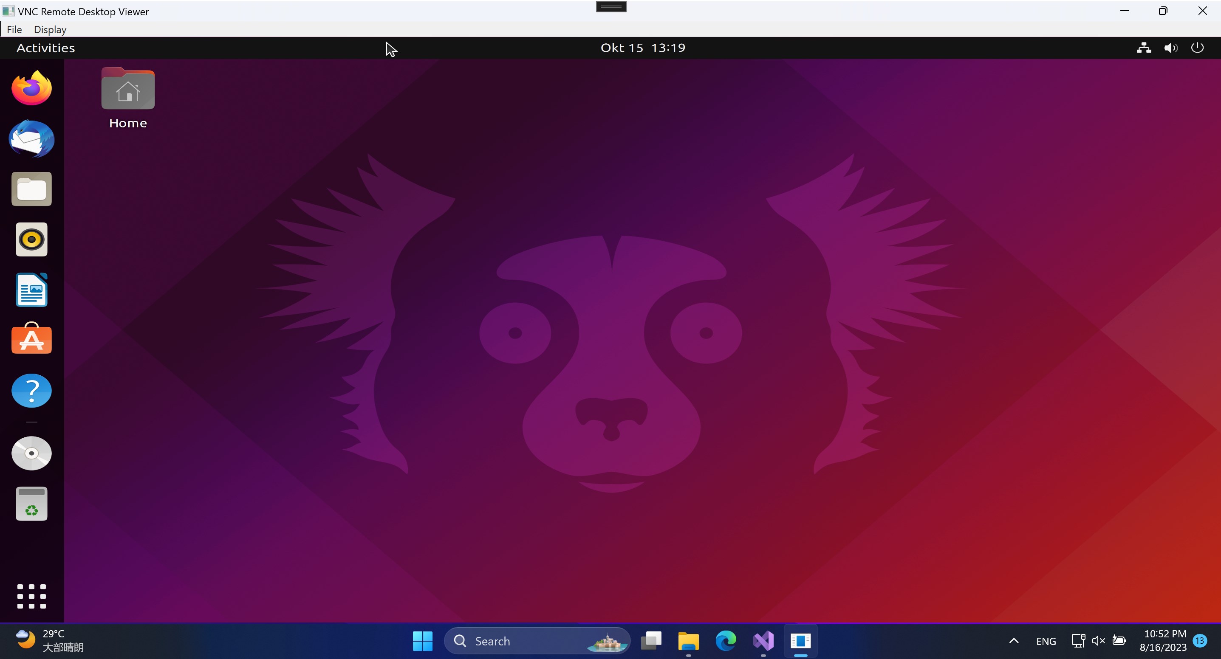This screenshot has width=1221, height=659.
Task: Open the Ubuntu power system menu
Action: 1197,48
